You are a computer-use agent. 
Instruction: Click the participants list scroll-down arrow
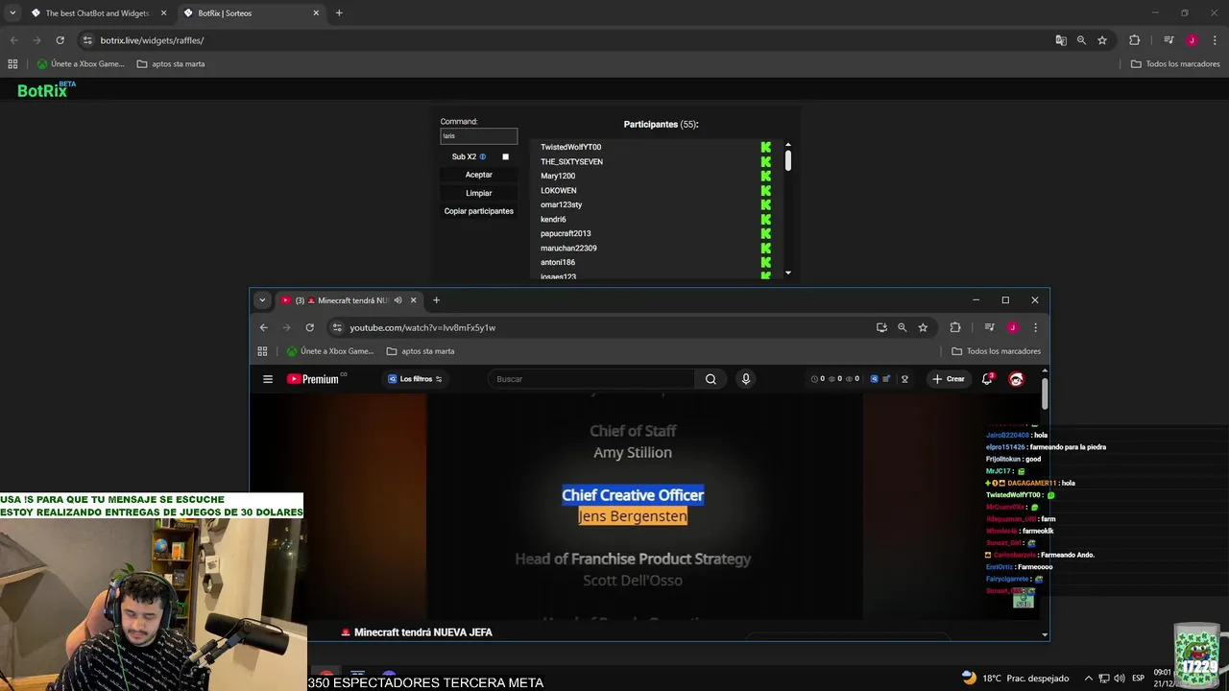(x=788, y=273)
